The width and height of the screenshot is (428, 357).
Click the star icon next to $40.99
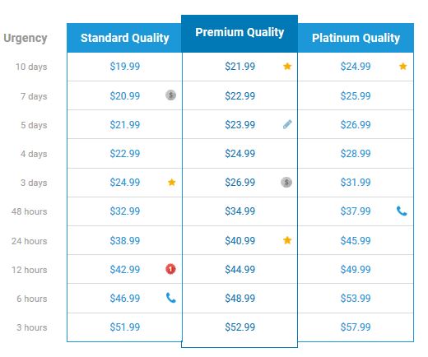[287, 240]
